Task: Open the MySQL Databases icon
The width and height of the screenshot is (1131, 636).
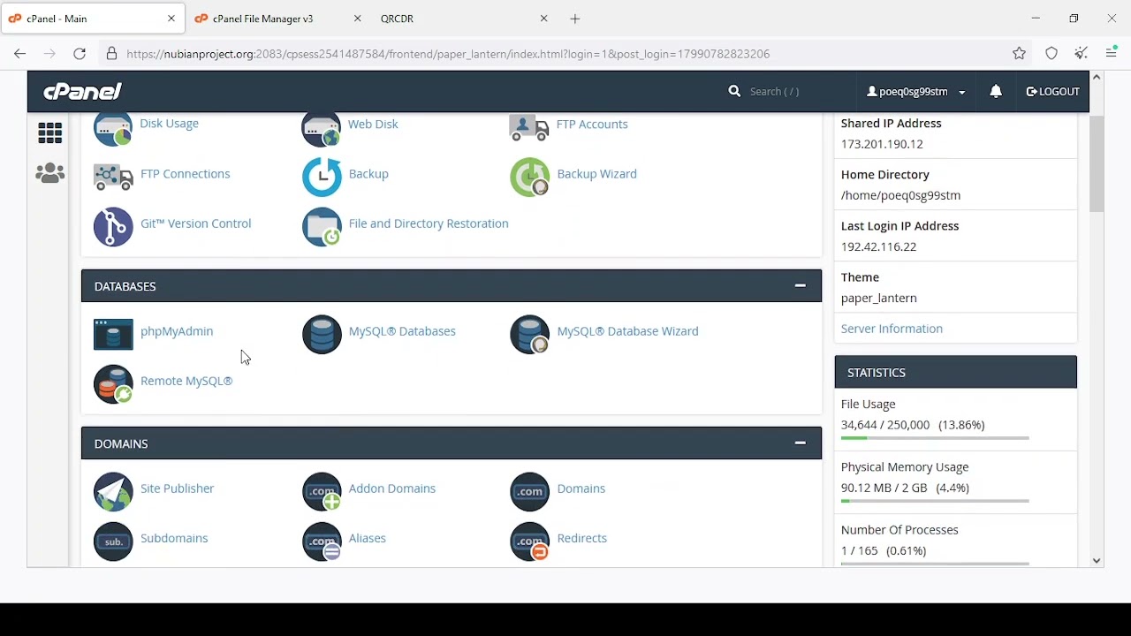Action: click(322, 335)
